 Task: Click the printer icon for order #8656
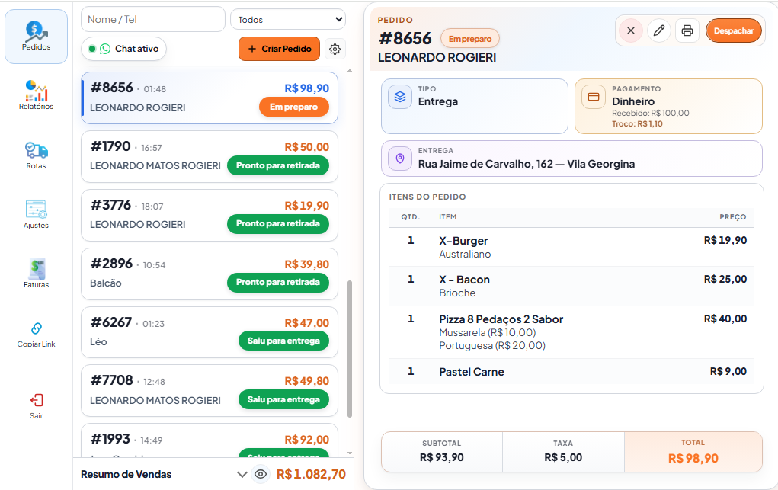click(x=687, y=30)
